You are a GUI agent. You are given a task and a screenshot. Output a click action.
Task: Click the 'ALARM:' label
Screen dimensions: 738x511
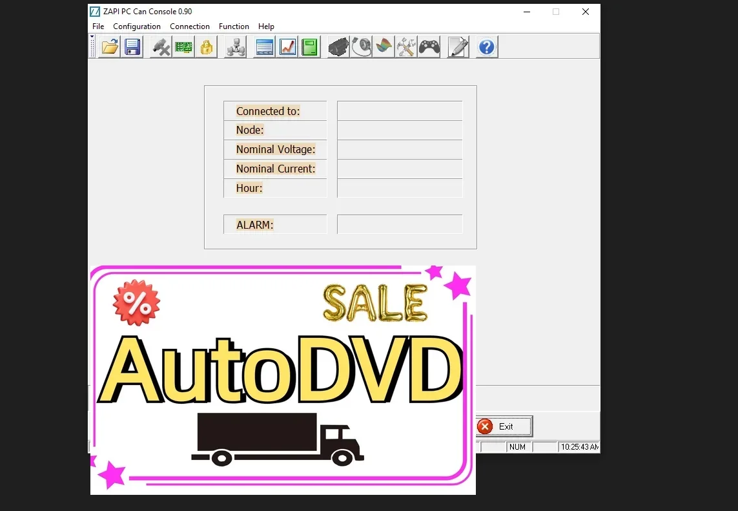[254, 225]
